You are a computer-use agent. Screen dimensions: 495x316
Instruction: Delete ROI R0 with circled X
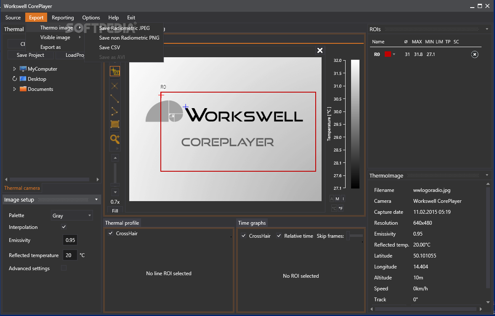point(474,54)
